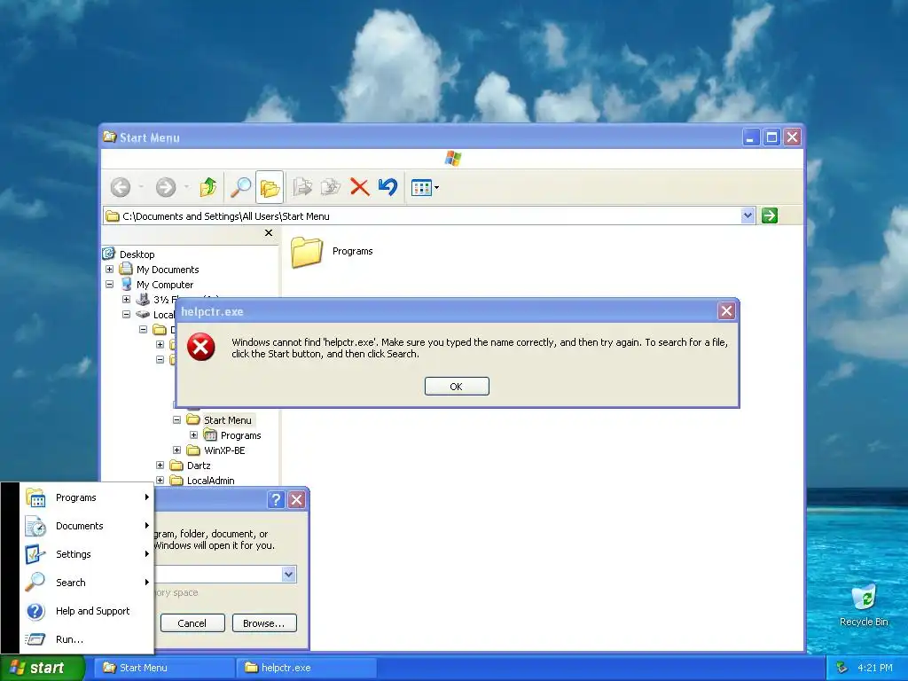
Task: Expand My Documents tree node
Action: click(x=109, y=270)
